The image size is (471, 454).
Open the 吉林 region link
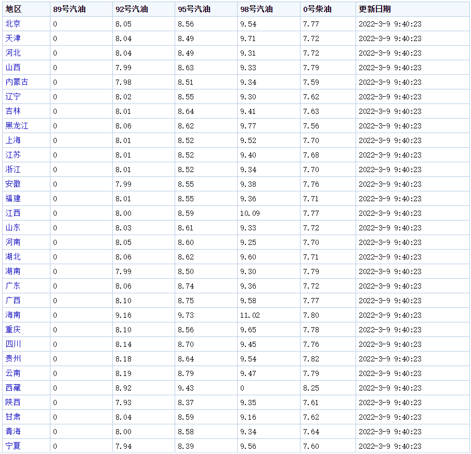point(13,111)
